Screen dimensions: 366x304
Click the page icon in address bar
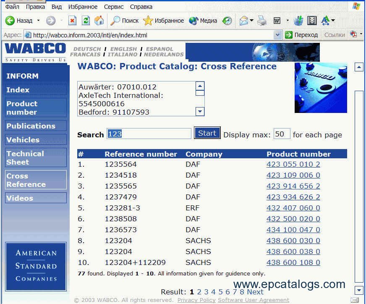point(28,35)
